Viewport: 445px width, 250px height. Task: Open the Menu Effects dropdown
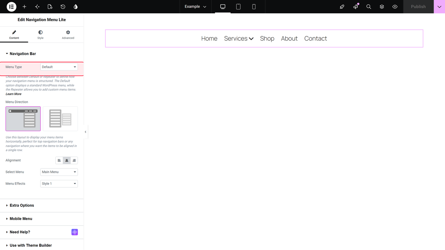[x=59, y=184]
